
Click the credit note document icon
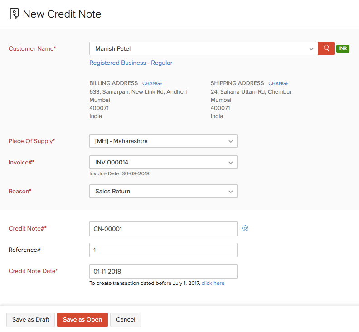pos(15,14)
